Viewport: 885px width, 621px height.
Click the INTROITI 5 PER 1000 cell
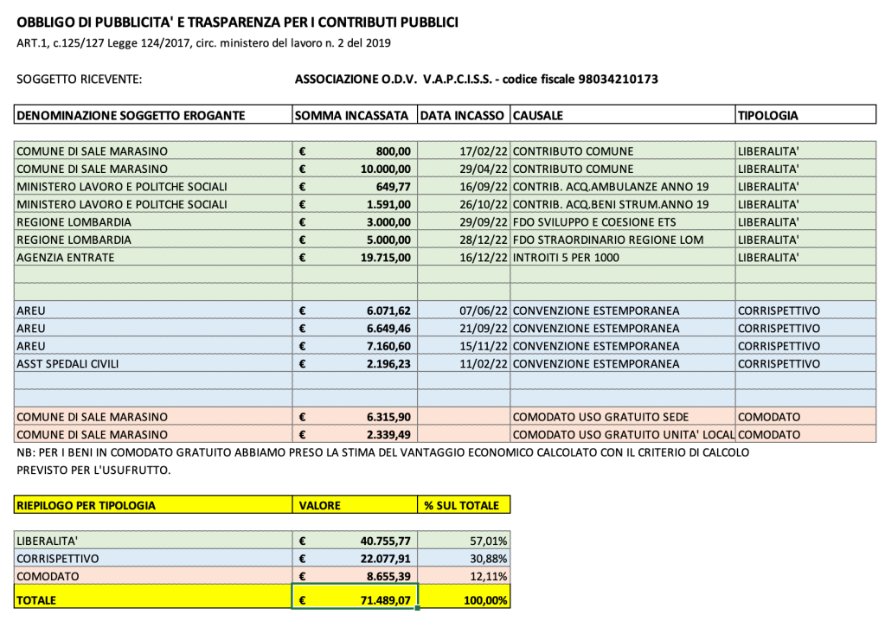[x=622, y=257]
